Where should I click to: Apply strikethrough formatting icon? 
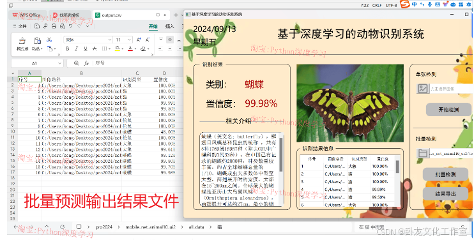coord(95,49)
